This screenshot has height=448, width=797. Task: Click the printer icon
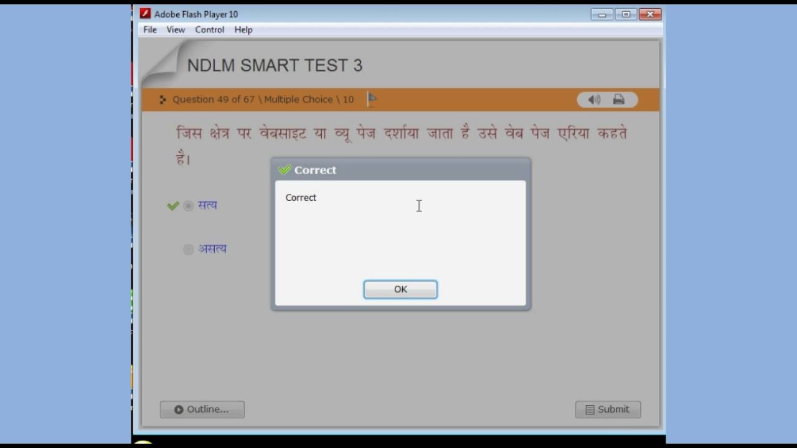(618, 100)
